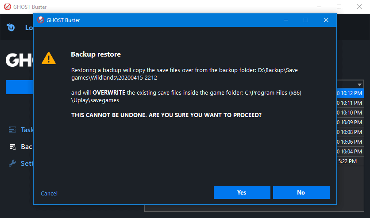The width and height of the screenshot is (370, 218).
Task: Click the Uplay logo icon in main window
Action: pos(11,27)
